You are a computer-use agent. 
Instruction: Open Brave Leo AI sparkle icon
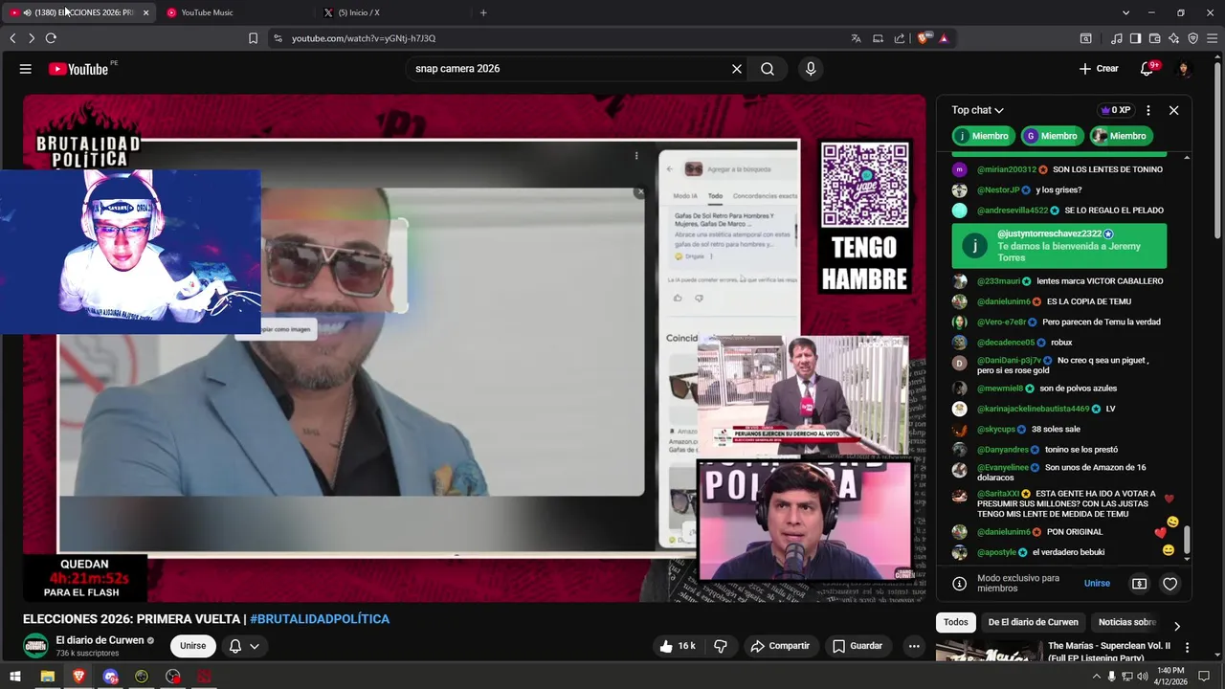tap(1173, 38)
